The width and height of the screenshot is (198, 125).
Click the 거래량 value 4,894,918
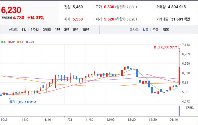coord(177,7)
